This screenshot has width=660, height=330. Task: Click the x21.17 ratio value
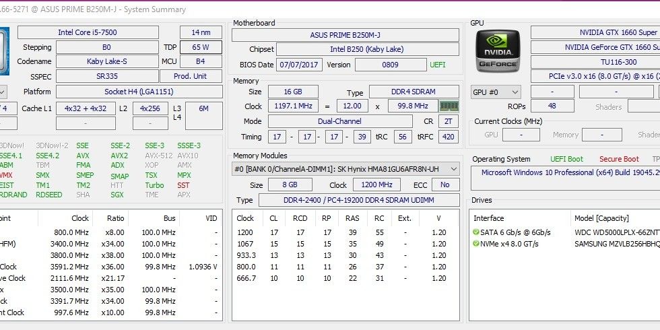click(113, 277)
